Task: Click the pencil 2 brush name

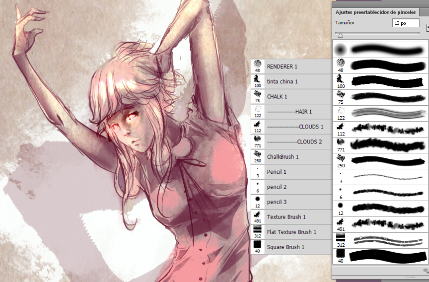Action: click(277, 187)
